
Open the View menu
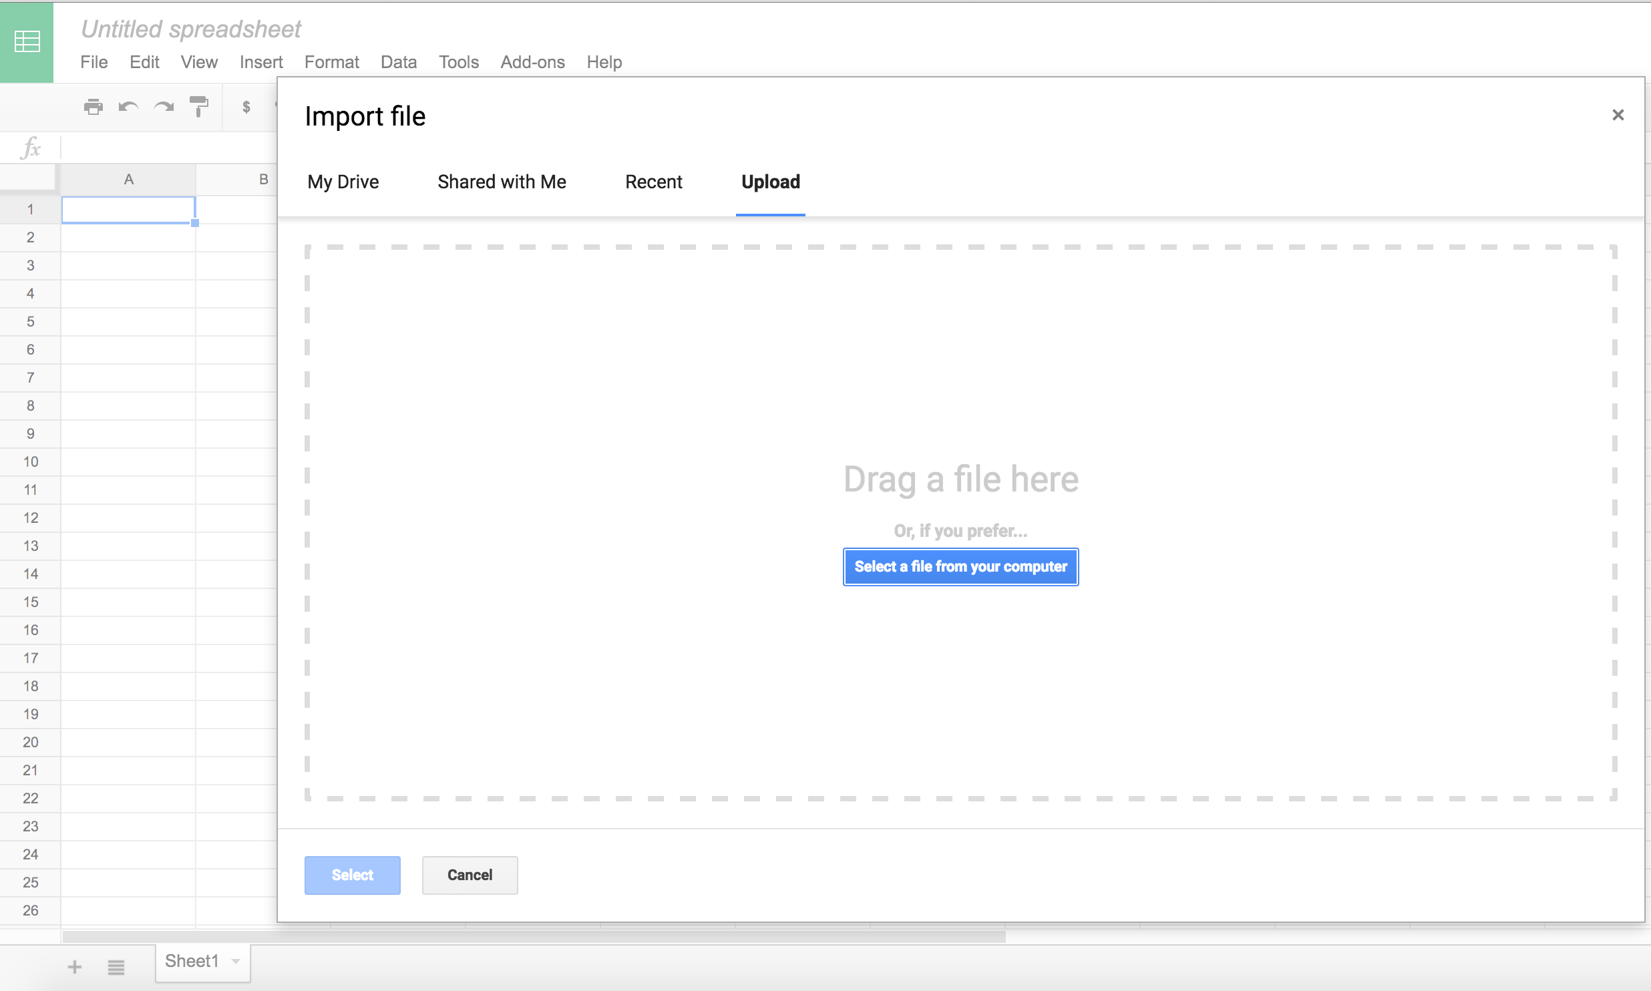pyautogui.click(x=199, y=62)
